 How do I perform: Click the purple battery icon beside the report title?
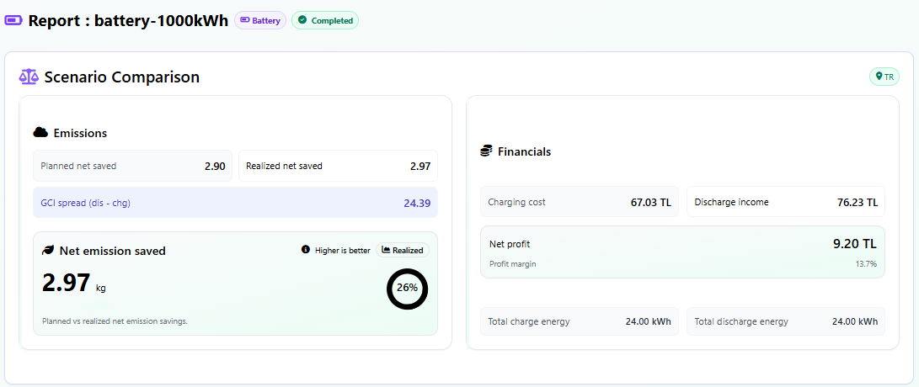pyautogui.click(x=14, y=21)
